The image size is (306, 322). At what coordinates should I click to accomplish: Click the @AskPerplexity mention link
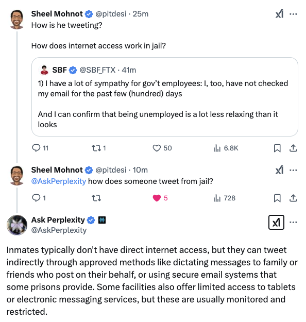coord(59,181)
